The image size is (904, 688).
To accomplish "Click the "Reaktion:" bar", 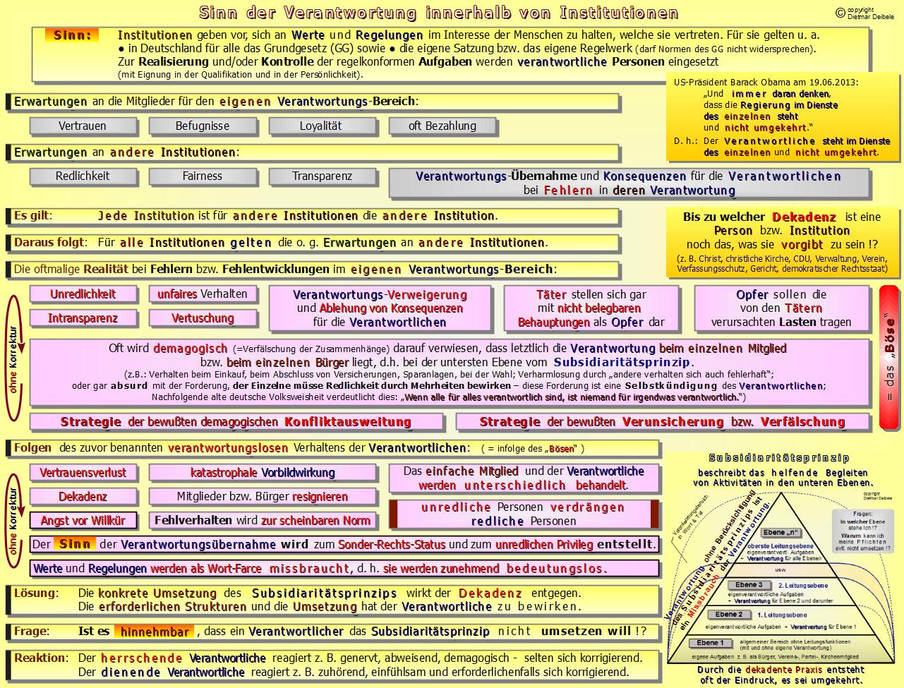I will pos(333,665).
